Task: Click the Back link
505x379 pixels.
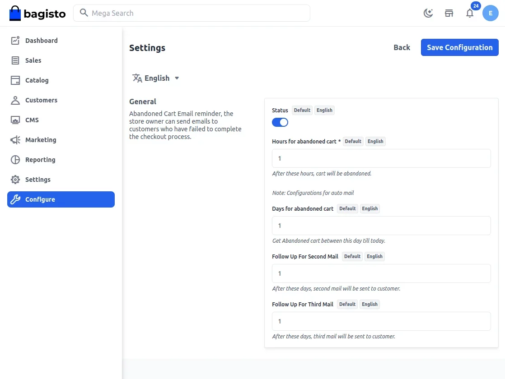Action: click(402, 47)
